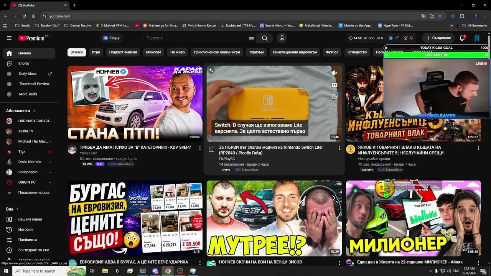Image resolution: width=491 pixels, height=276 pixels.
Task: Open История in the sidebar
Action: click(x=29, y=230)
